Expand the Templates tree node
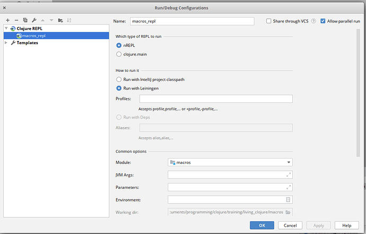This screenshot has height=234, width=366. [x=6, y=43]
